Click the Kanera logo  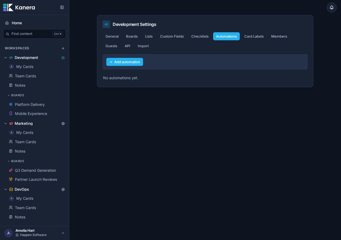click(19, 7)
